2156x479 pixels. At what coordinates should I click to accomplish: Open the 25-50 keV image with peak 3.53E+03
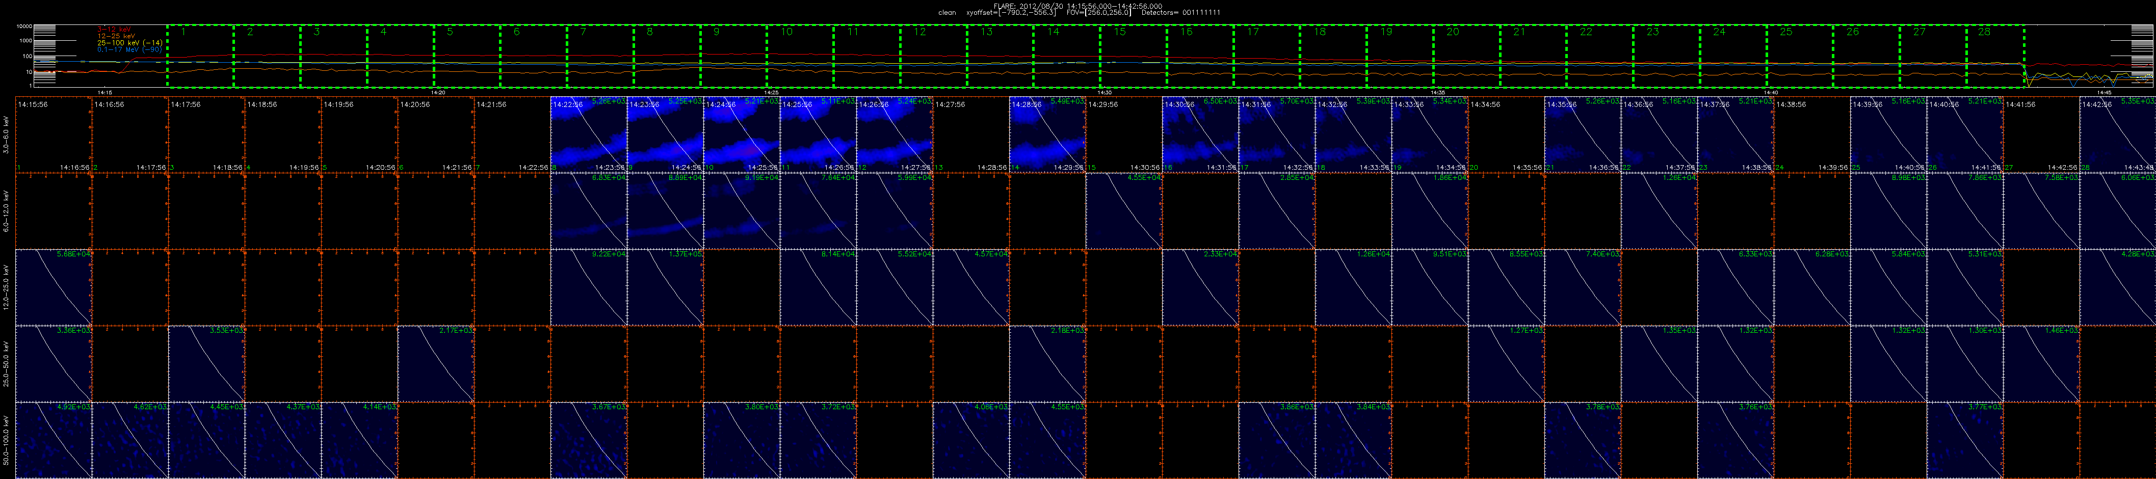click(207, 363)
